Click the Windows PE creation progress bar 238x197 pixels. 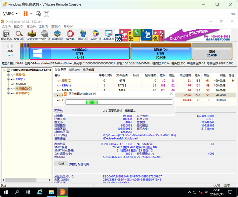tap(119, 102)
